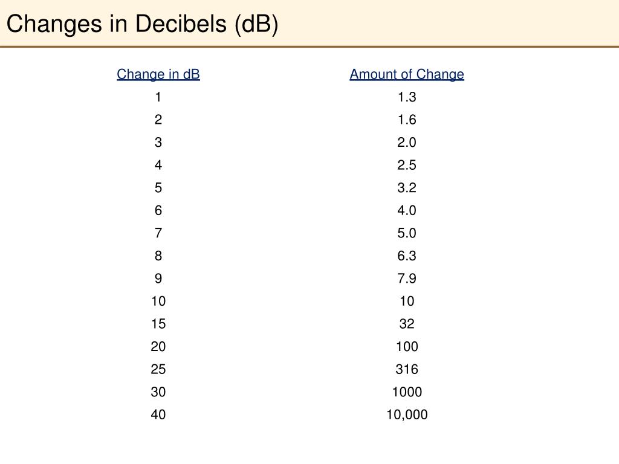The height and width of the screenshot is (464, 619).
Task: Select the 2.0 amount entry
Action: pos(407,143)
